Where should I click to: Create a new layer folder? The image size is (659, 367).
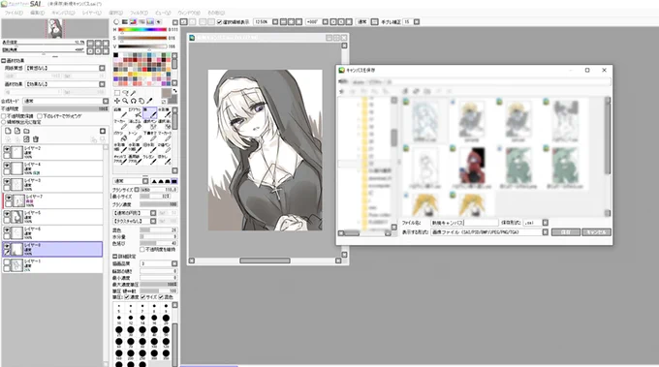coord(26,131)
